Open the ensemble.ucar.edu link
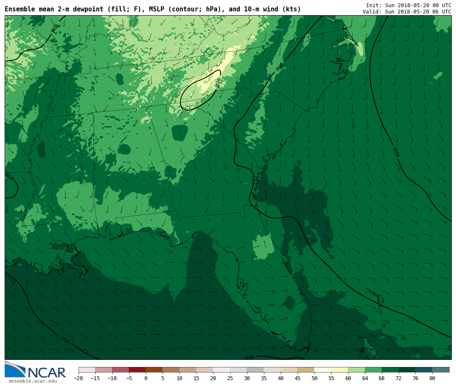 point(33,381)
